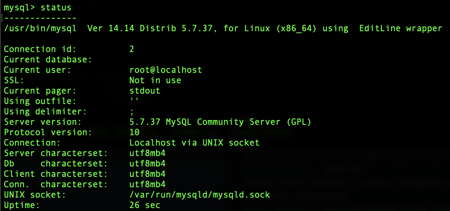Click the 'Protocol version:' label
The image size is (450, 211).
click(x=48, y=132)
